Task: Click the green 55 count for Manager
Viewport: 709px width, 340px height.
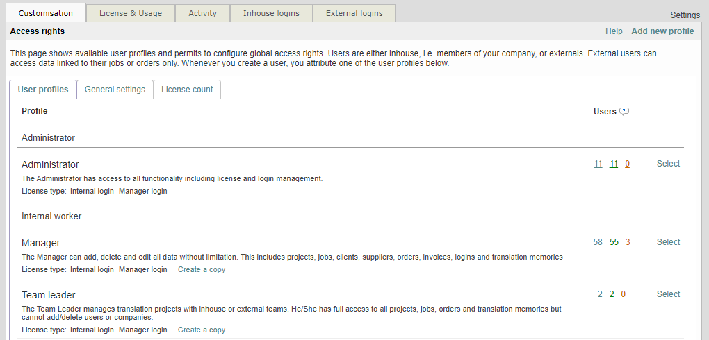Action: tap(614, 242)
